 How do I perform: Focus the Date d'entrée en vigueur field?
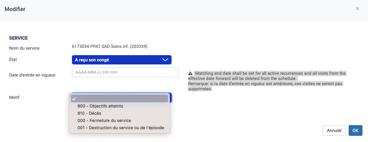[x=125, y=72]
